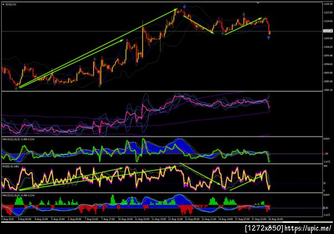Click the '10 Aug 10:00' time axis label
Viewport: 334px width, 234px height.
125,219
